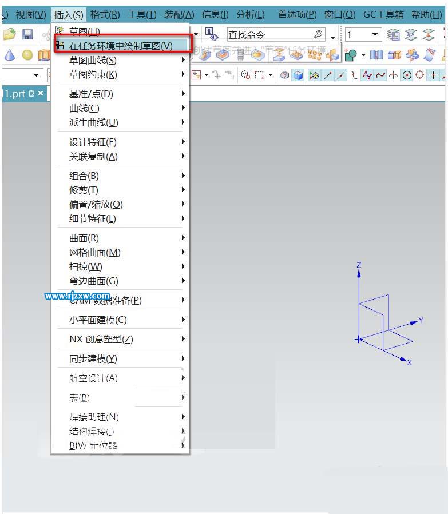
Task: Click the object information icon beside the search box
Action: (x=211, y=34)
